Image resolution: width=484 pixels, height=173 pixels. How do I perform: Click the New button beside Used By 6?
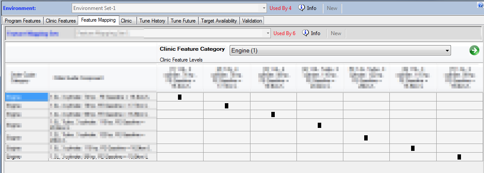point(336,33)
